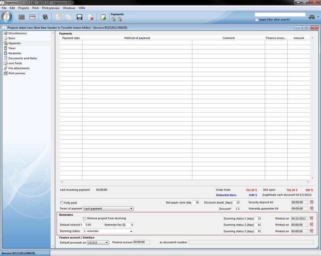Toggle Apply filter after search checkbox
This screenshot has width=321, height=256.
[257, 20]
